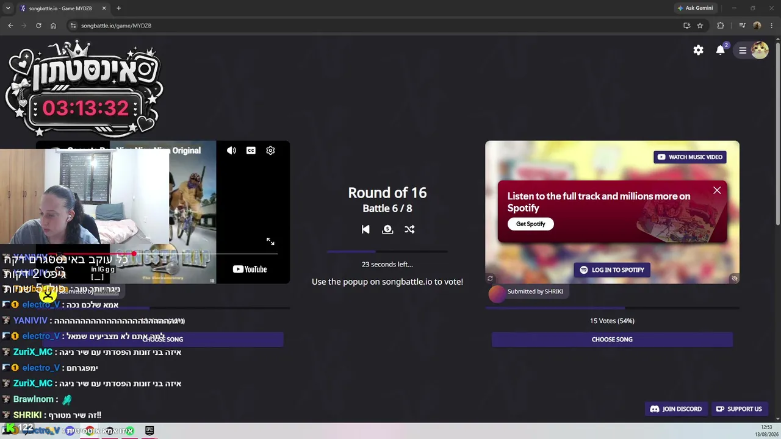Image resolution: width=781 pixels, height=439 pixels.
Task: Go forward in browser history
Action: click(x=24, y=26)
